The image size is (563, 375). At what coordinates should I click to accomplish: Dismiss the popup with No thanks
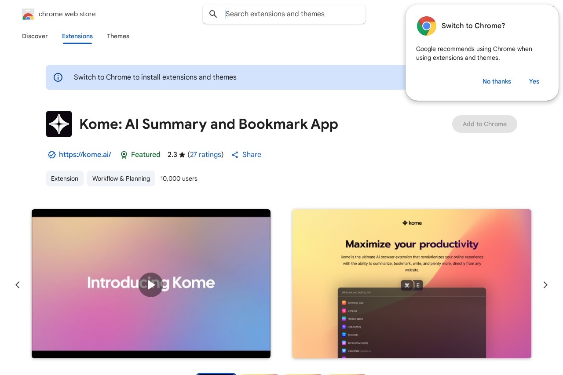coord(497,81)
